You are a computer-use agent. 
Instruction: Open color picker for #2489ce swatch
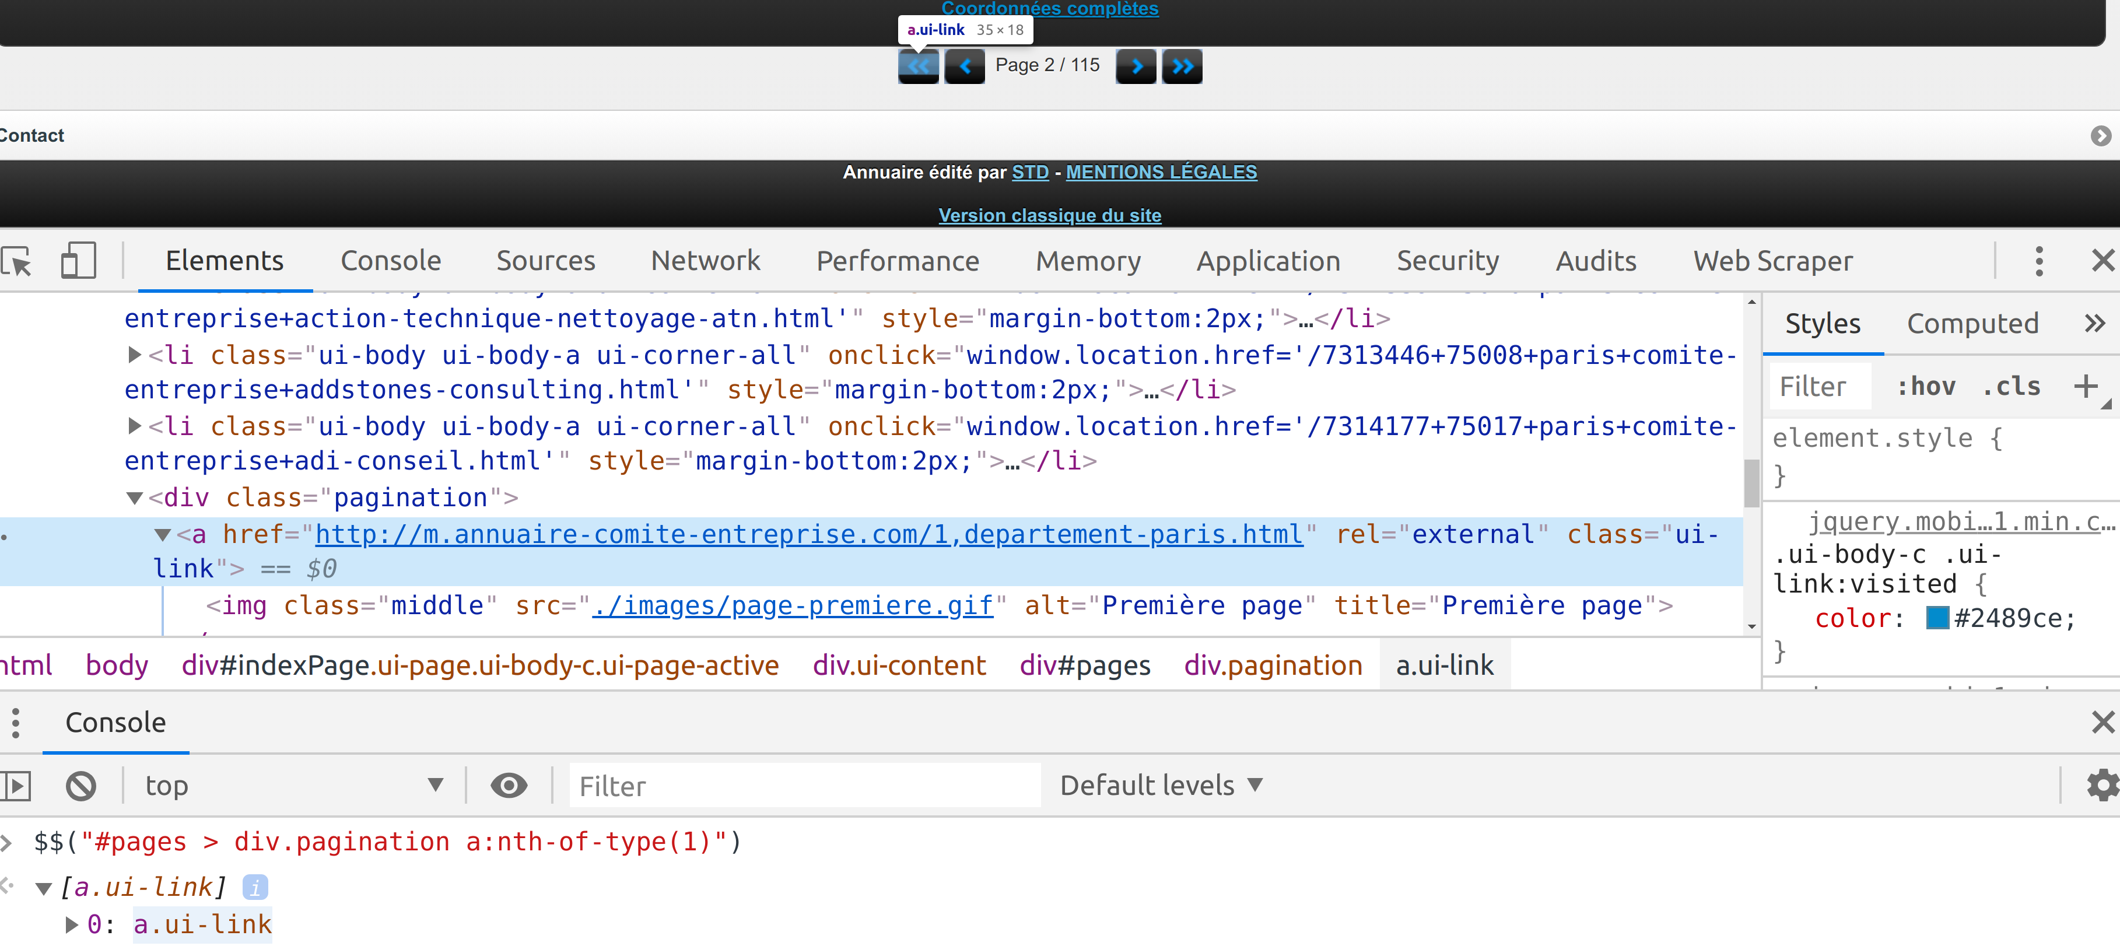click(1937, 618)
